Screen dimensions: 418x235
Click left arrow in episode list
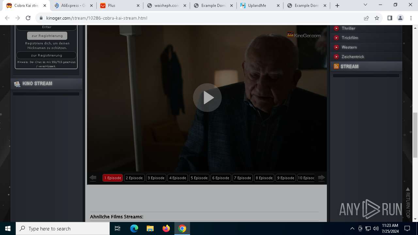click(x=93, y=178)
